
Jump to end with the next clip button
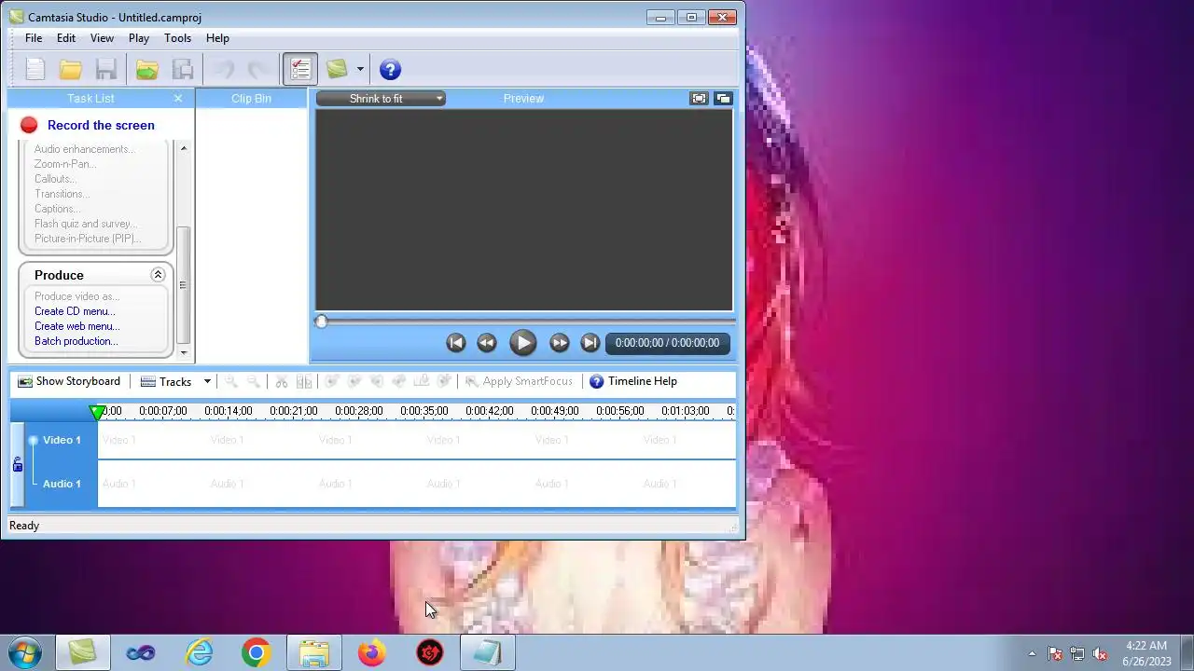pos(590,343)
